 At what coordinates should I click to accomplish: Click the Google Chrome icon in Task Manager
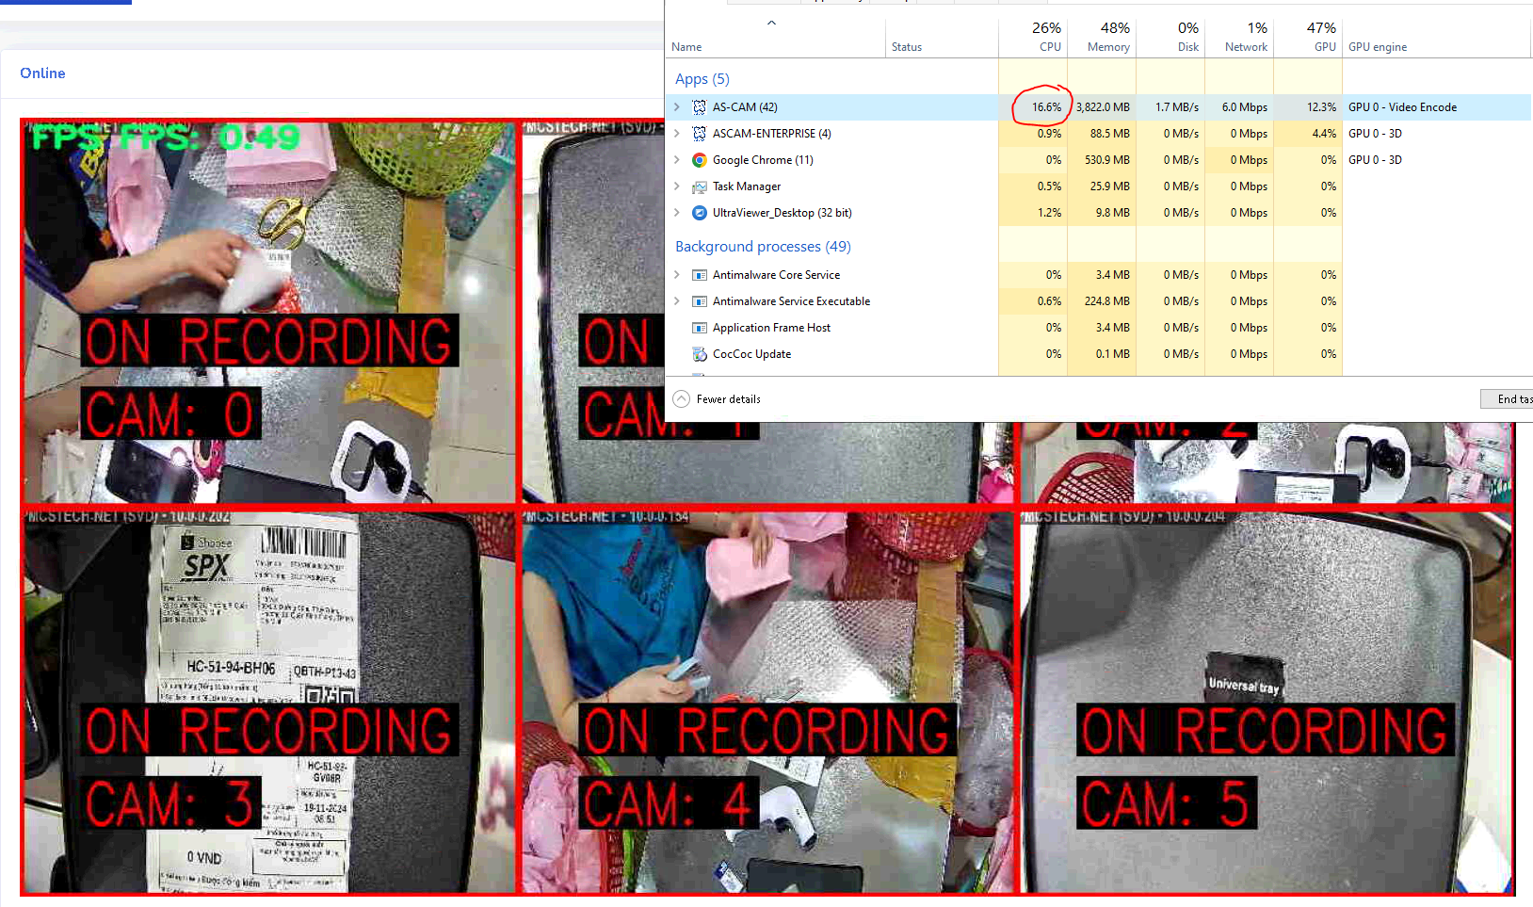coord(700,160)
